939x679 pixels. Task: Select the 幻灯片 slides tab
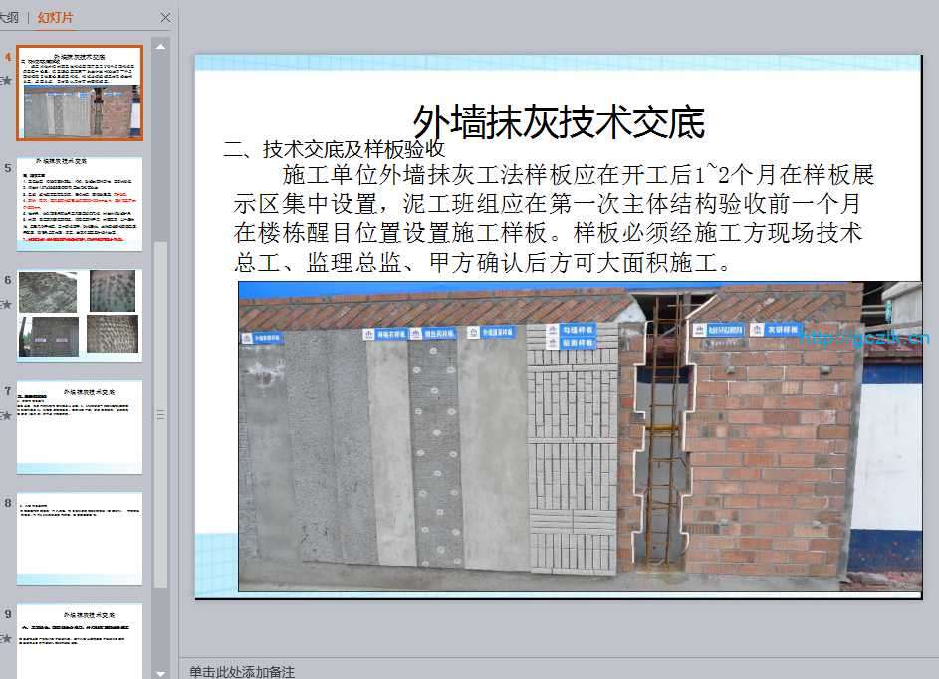(x=55, y=17)
